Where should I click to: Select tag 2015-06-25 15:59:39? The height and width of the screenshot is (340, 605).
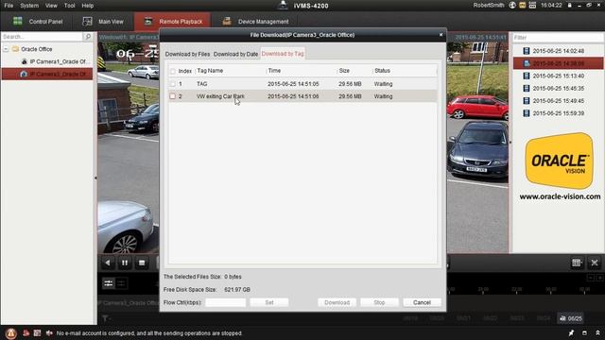pos(558,113)
